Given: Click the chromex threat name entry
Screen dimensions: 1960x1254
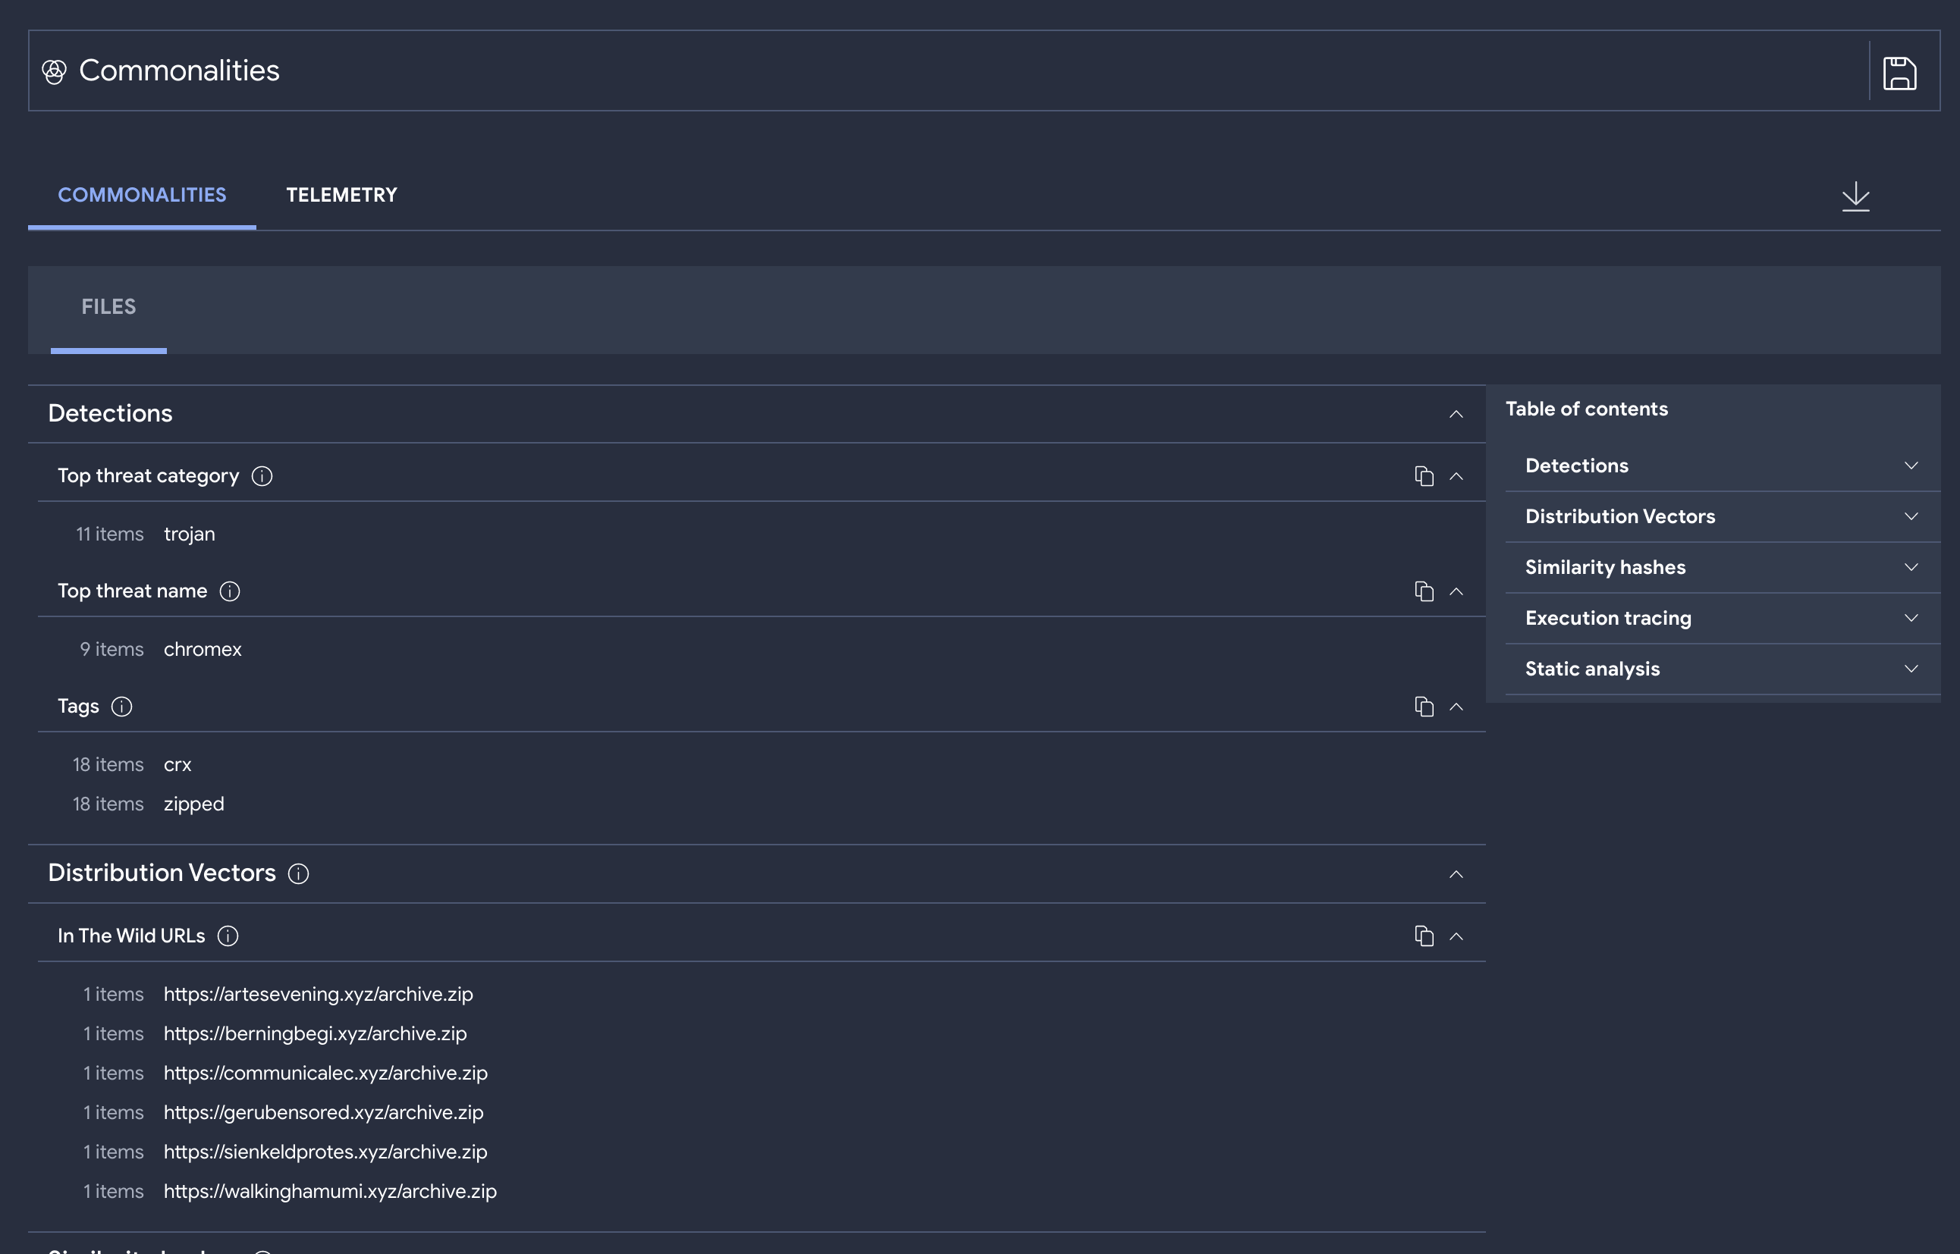Looking at the screenshot, I should [x=202, y=650].
